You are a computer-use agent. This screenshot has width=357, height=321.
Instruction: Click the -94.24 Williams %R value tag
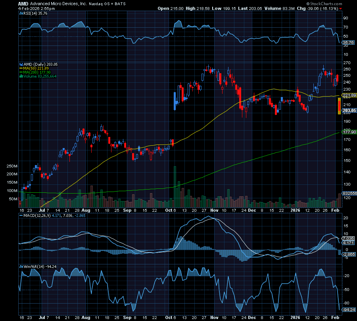[x=349, y=310]
